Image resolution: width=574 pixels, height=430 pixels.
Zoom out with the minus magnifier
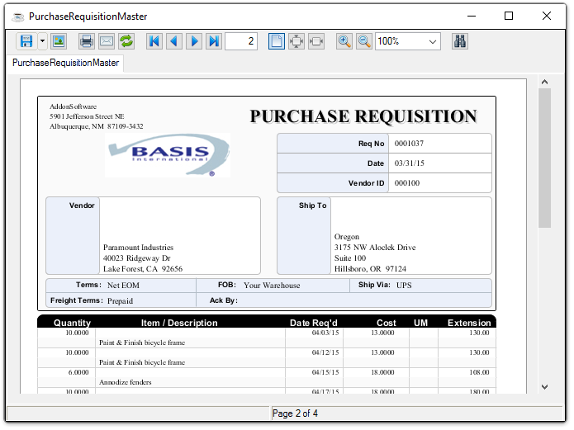364,41
